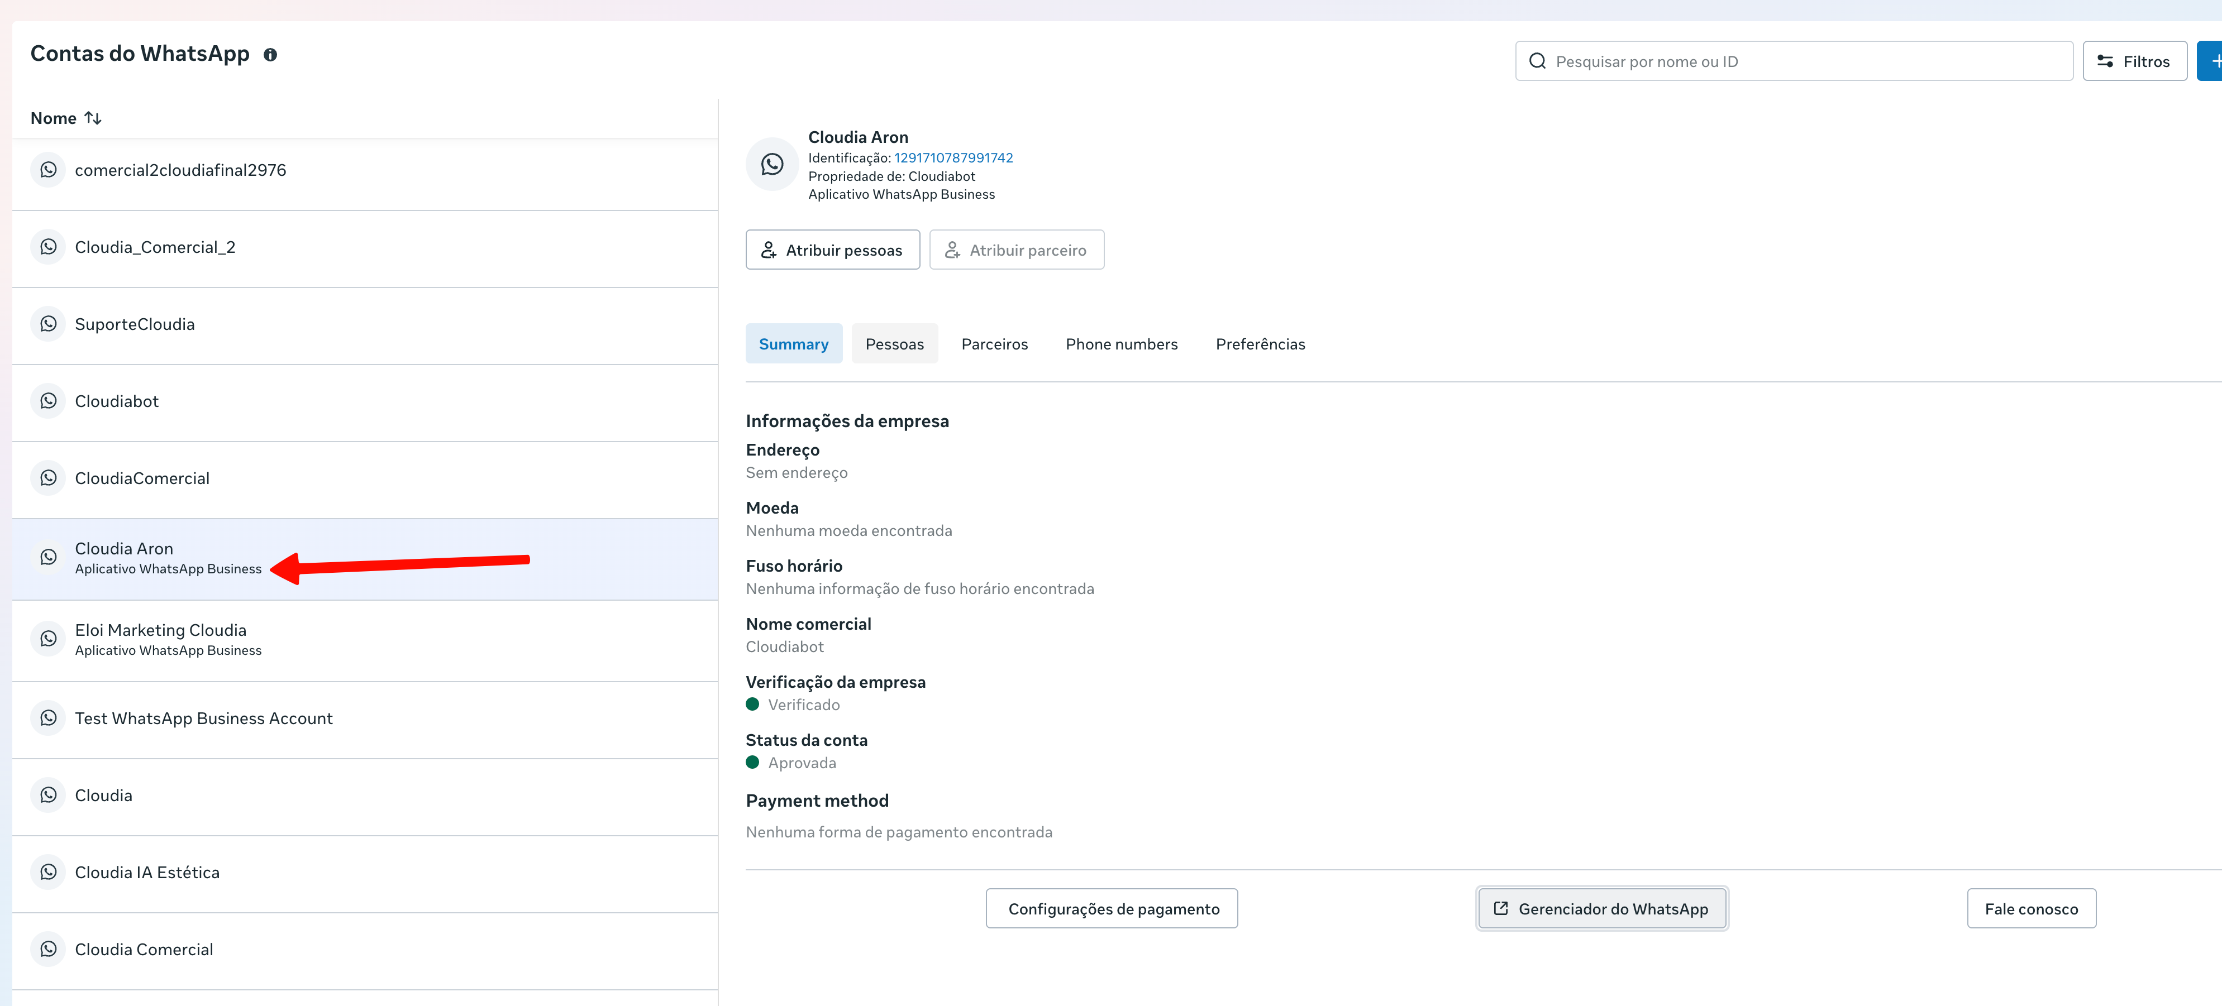Click the info icon beside Contas do WhatsApp
The height and width of the screenshot is (1006, 2222).
point(270,54)
